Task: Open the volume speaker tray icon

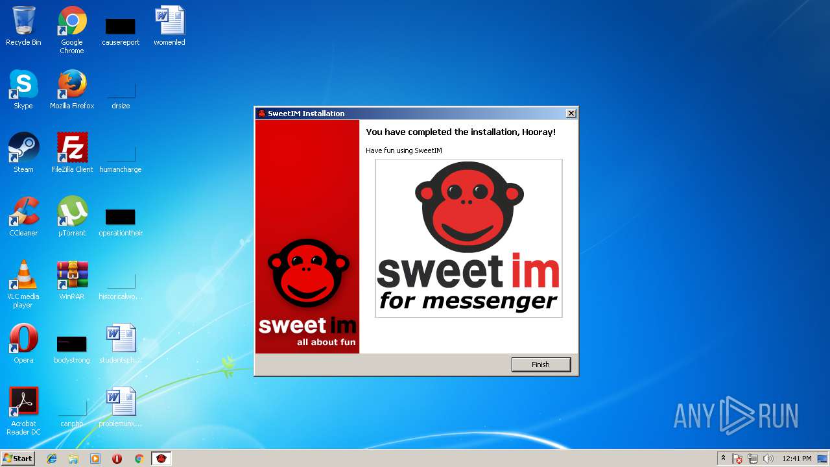Action: click(x=768, y=459)
